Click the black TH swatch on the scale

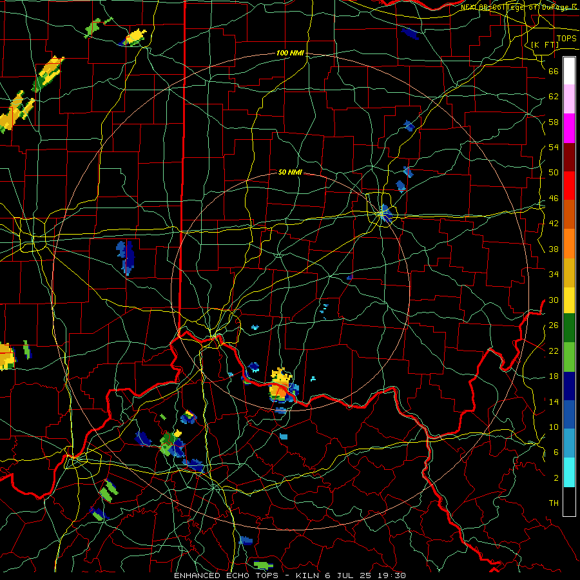[569, 501]
